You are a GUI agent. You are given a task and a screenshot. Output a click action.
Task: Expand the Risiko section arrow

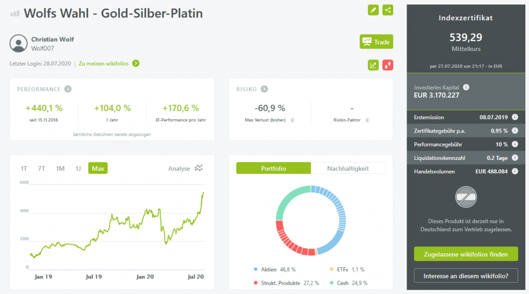pos(264,89)
